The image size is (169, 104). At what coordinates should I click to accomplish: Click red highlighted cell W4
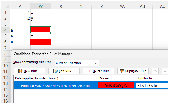pyautogui.click(x=40, y=30)
